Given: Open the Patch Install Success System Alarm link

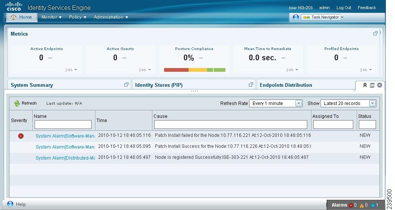Looking at the screenshot, I should 65,147.
